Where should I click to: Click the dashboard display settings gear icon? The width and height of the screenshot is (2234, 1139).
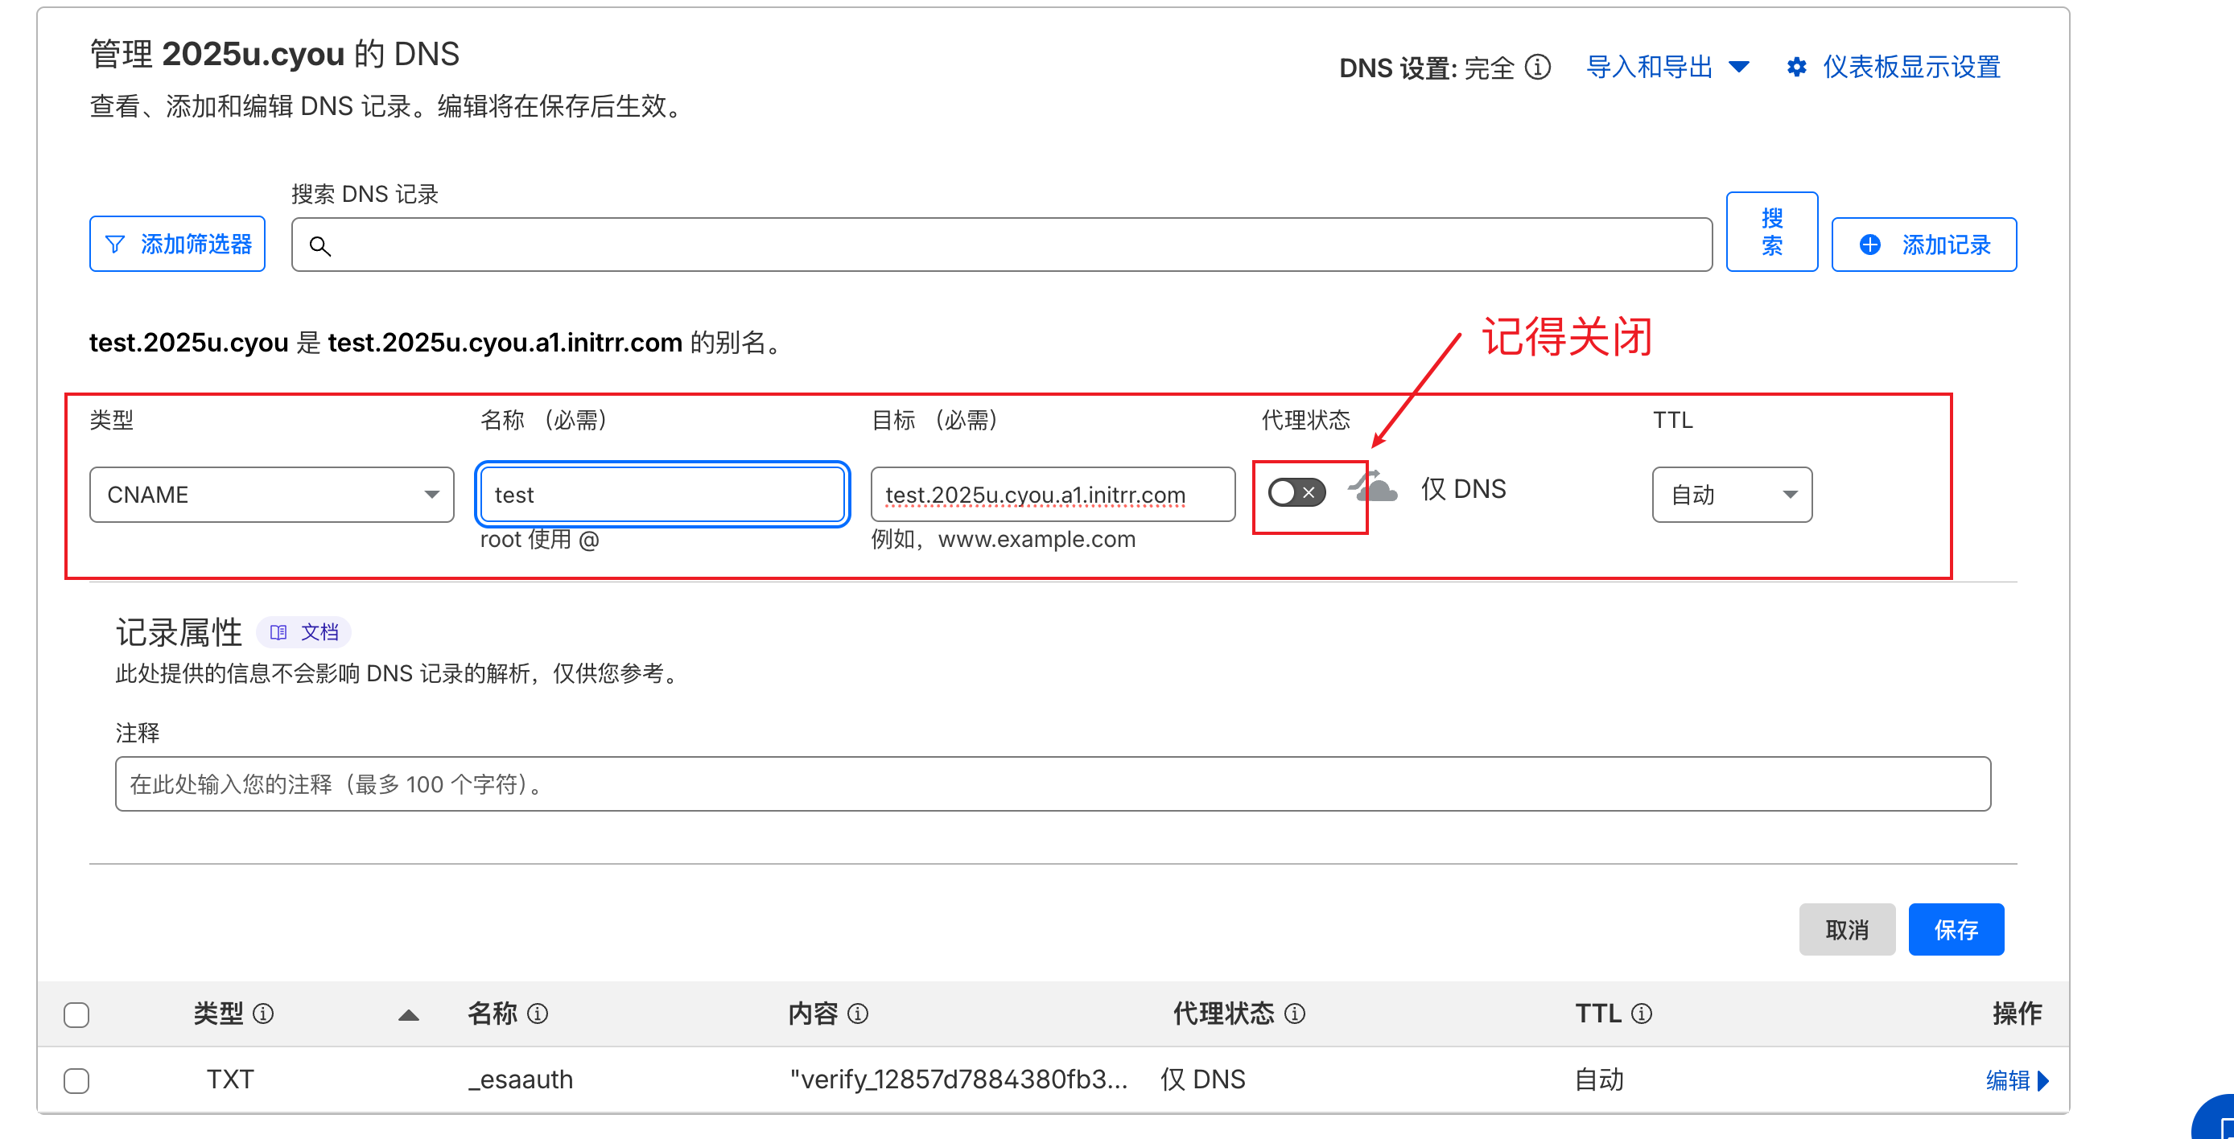[x=1796, y=67]
